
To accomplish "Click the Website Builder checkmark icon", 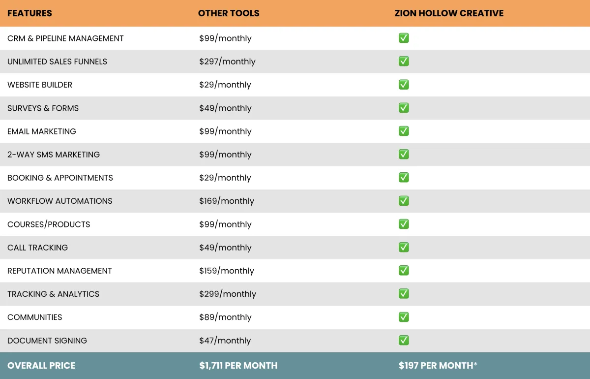I will (404, 85).
